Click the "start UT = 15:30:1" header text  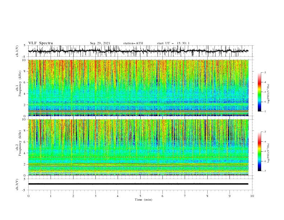click(x=173, y=43)
